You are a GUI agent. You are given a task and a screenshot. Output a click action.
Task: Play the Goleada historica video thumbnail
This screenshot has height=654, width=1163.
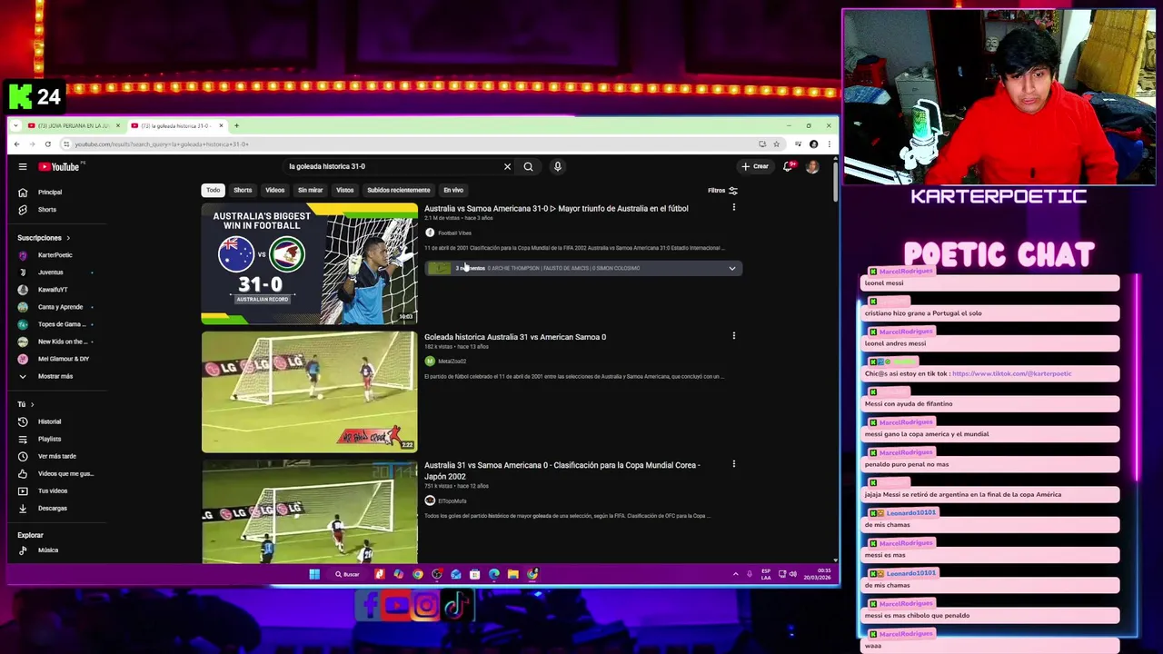309,391
